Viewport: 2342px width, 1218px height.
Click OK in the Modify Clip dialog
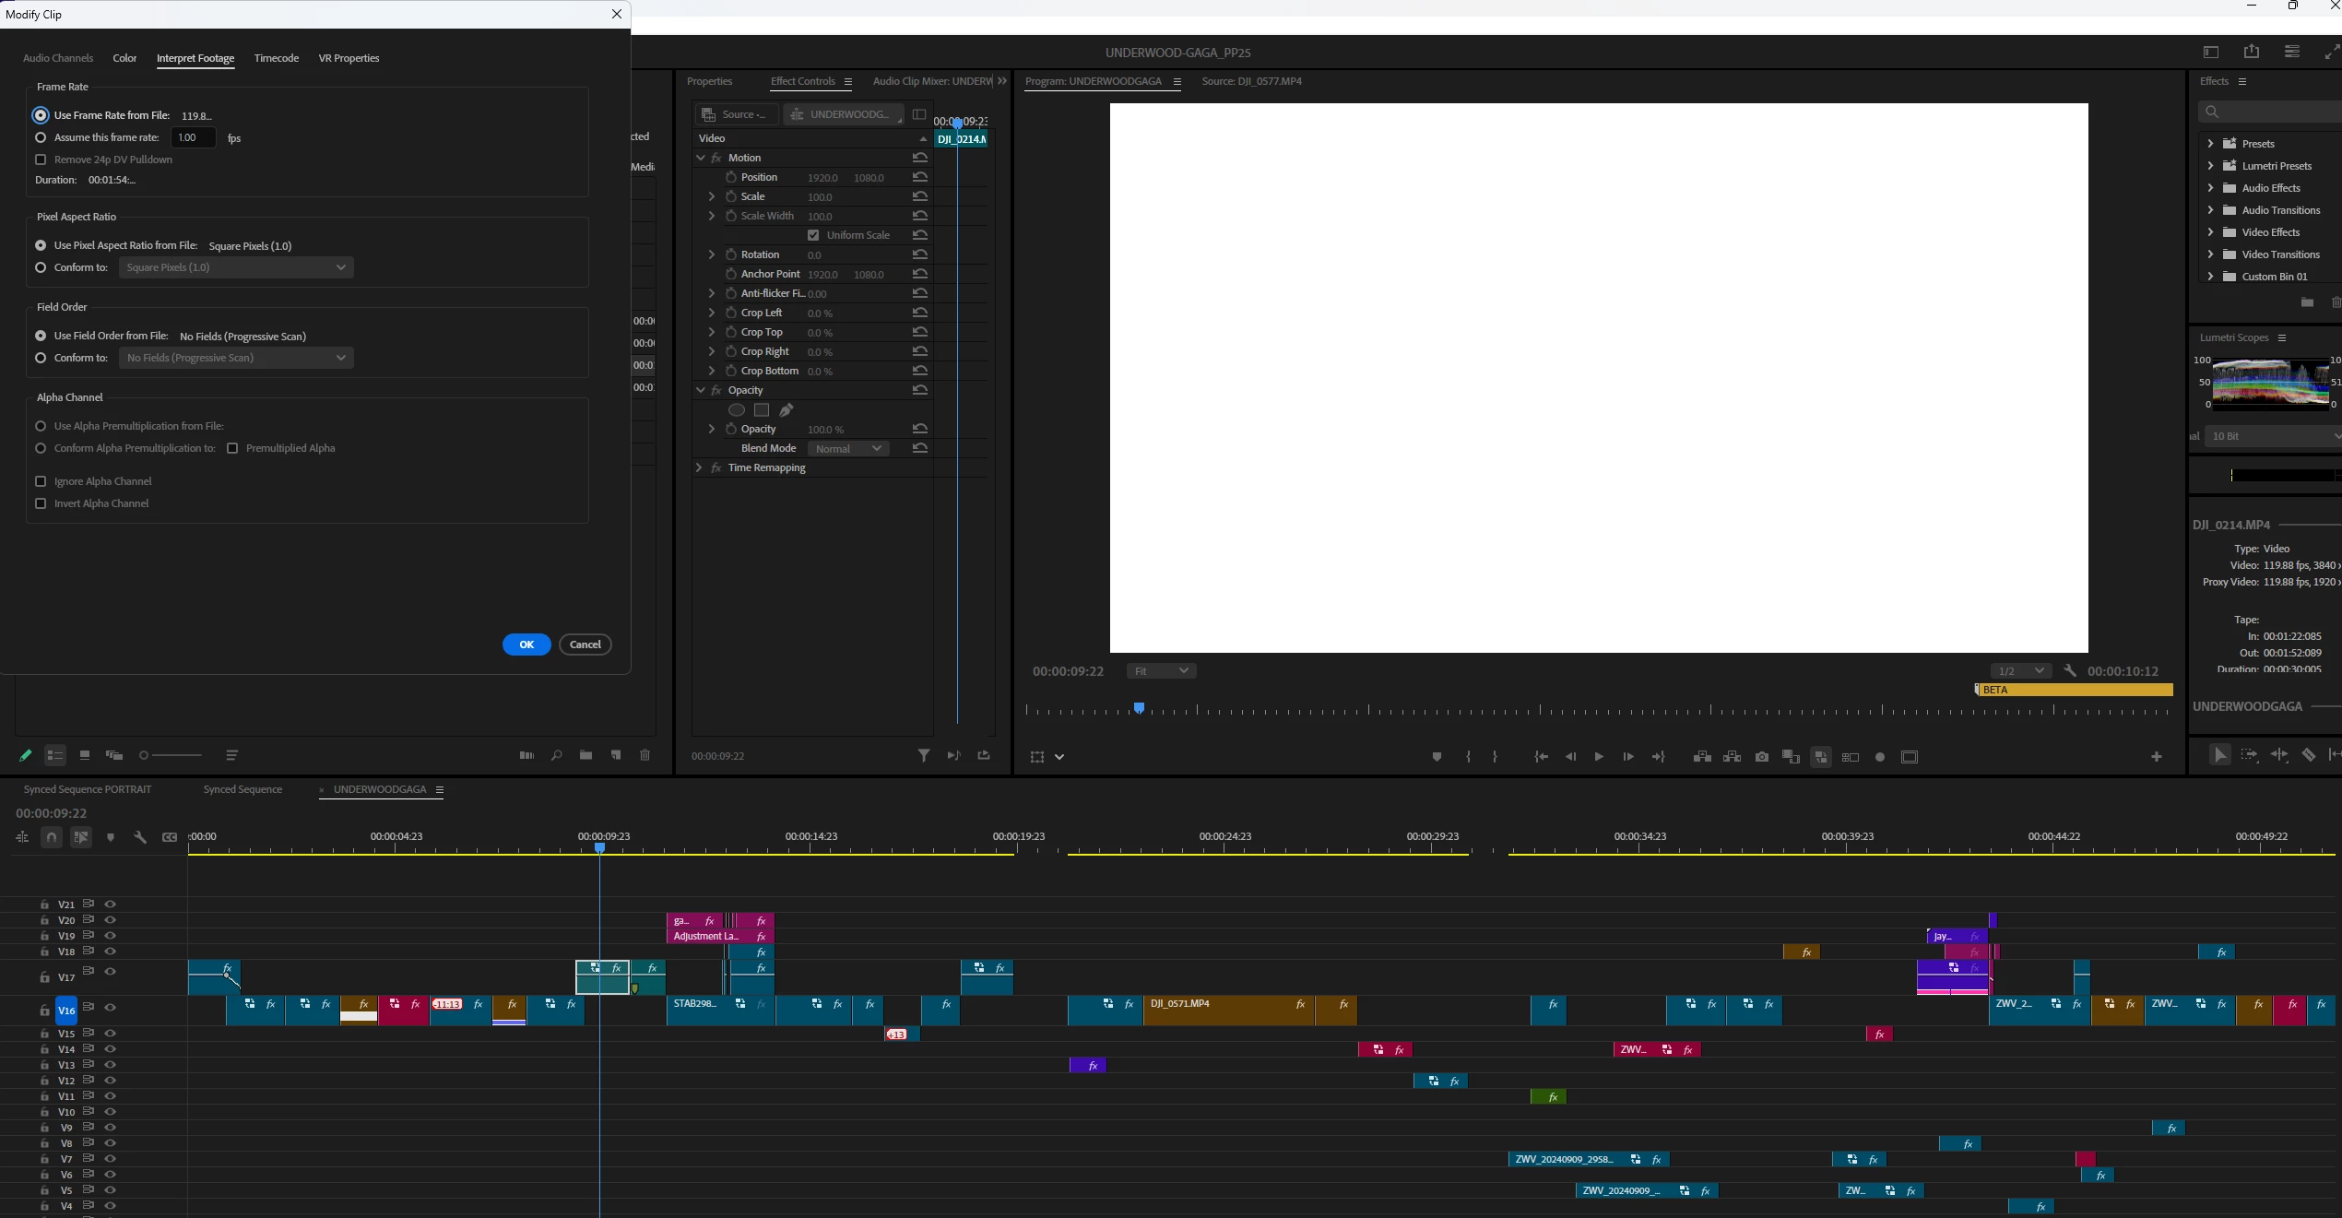526,644
